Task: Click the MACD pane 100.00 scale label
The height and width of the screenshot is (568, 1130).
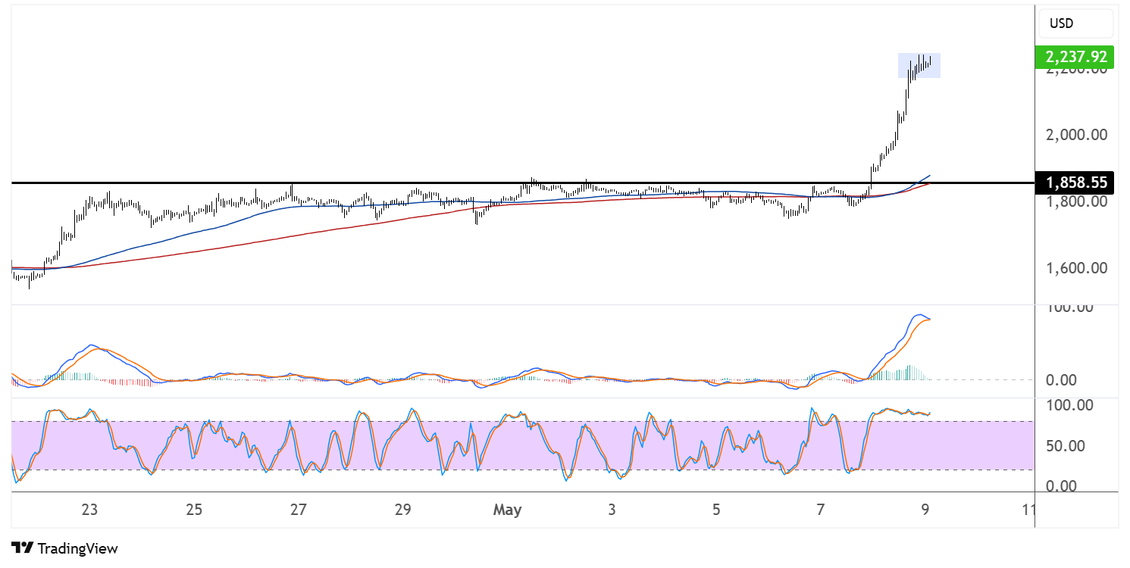Action: click(1069, 307)
